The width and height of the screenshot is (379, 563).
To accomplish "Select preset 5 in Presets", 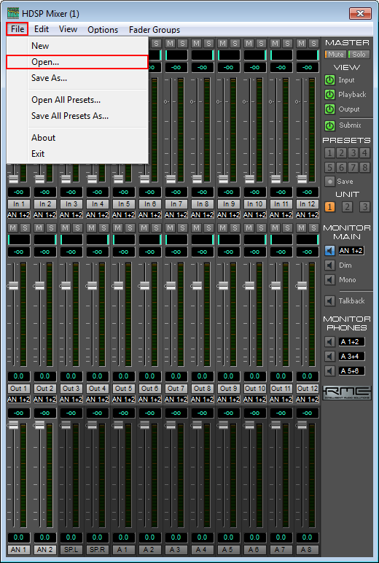I will coord(330,167).
